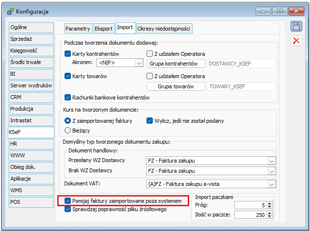This screenshot has width=310, height=231.
Task: Open the BI section
Action: [x=31, y=74]
